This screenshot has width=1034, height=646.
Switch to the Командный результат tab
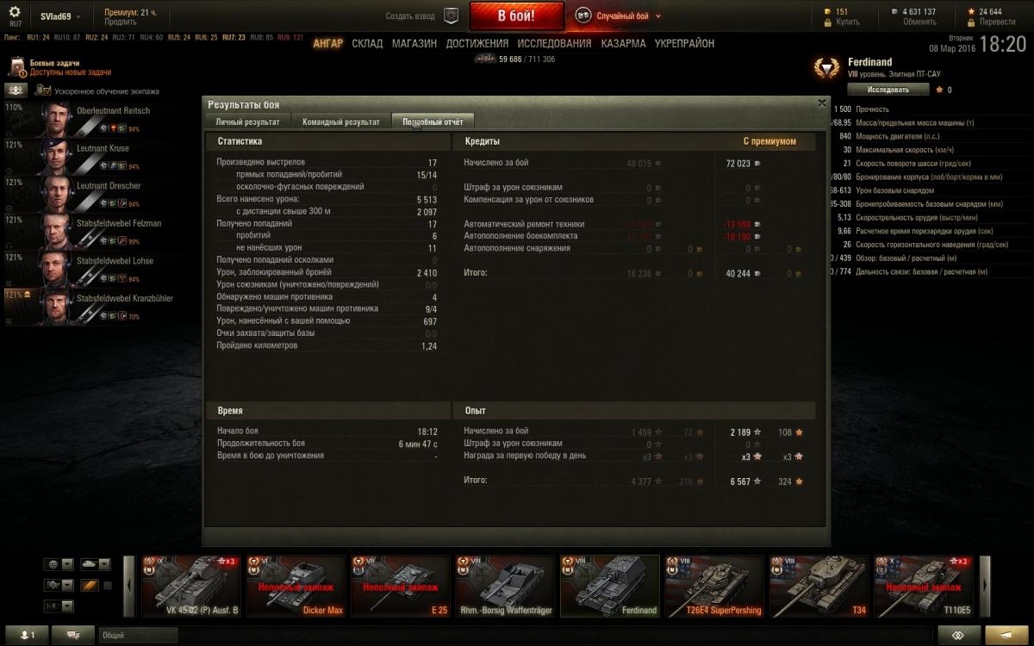pyautogui.click(x=340, y=122)
